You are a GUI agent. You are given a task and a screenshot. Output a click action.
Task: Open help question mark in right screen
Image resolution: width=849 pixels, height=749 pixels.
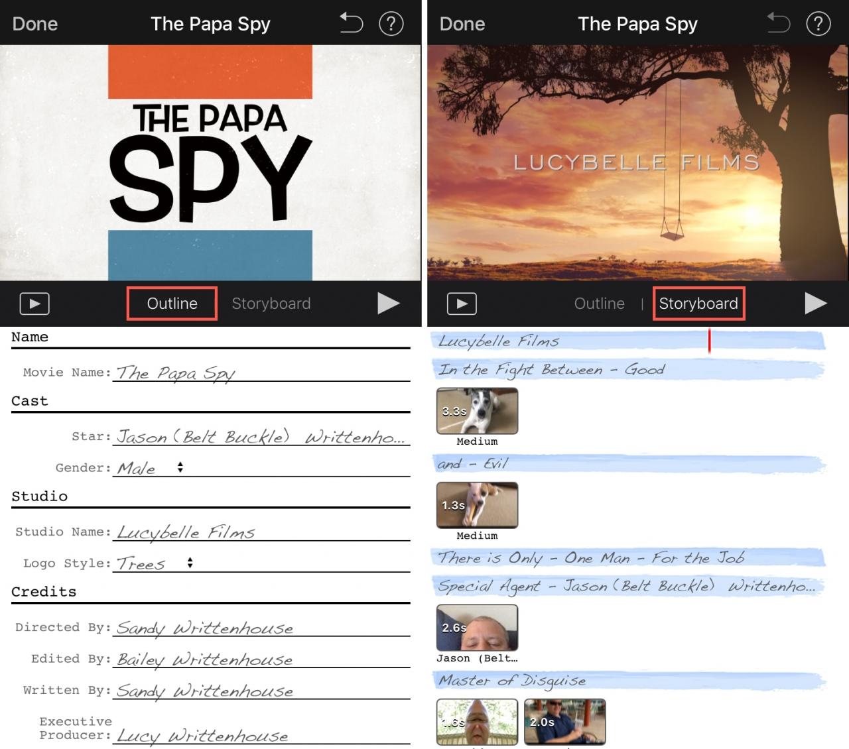[818, 24]
